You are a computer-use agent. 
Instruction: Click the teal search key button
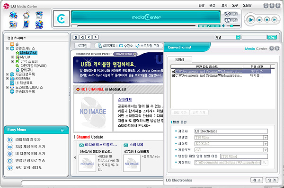[x=272, y=37]
